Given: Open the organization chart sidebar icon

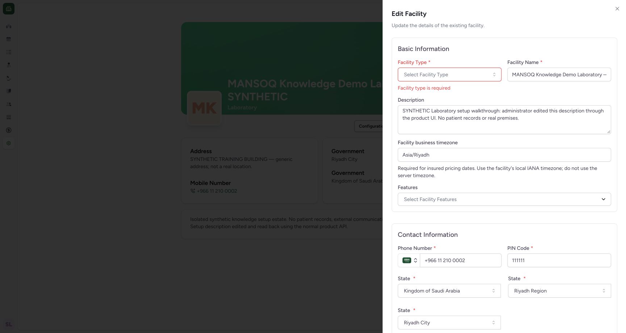Looking at the screenshot, I should click(x=9, y=26).
